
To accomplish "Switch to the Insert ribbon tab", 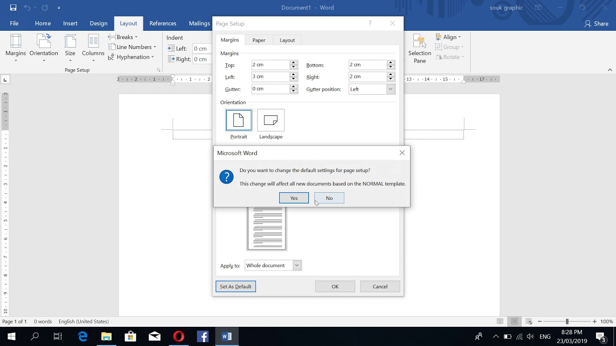I will [70, 24].
